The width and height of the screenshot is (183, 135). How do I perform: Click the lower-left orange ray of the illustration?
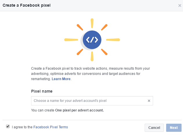(80, 52)
